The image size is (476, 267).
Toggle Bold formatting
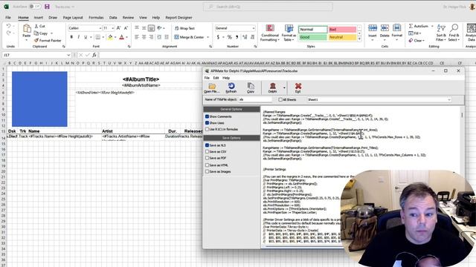coord(71,37)
